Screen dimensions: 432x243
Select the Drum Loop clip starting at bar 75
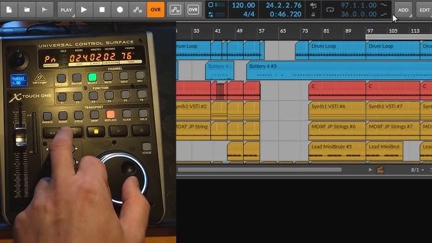338,50
